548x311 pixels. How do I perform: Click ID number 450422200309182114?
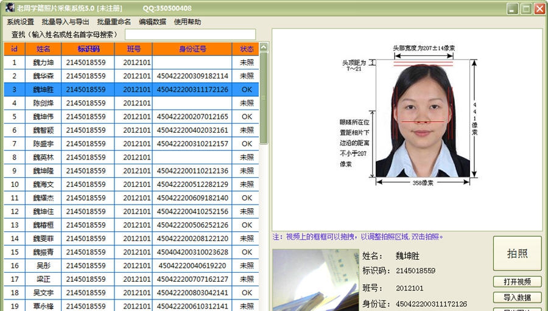[x=192, y=76]
